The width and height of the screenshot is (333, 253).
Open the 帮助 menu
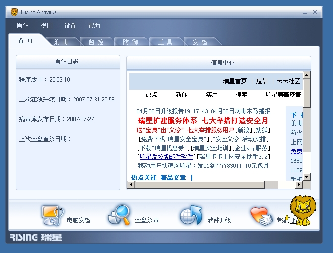click(x=94, y=26)
